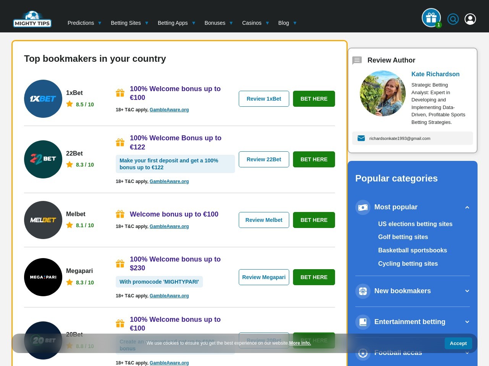The width and height of the screenshot is (489, 366).
Task: Open GambleAware.org link under 22Bet
Action: 169,181
